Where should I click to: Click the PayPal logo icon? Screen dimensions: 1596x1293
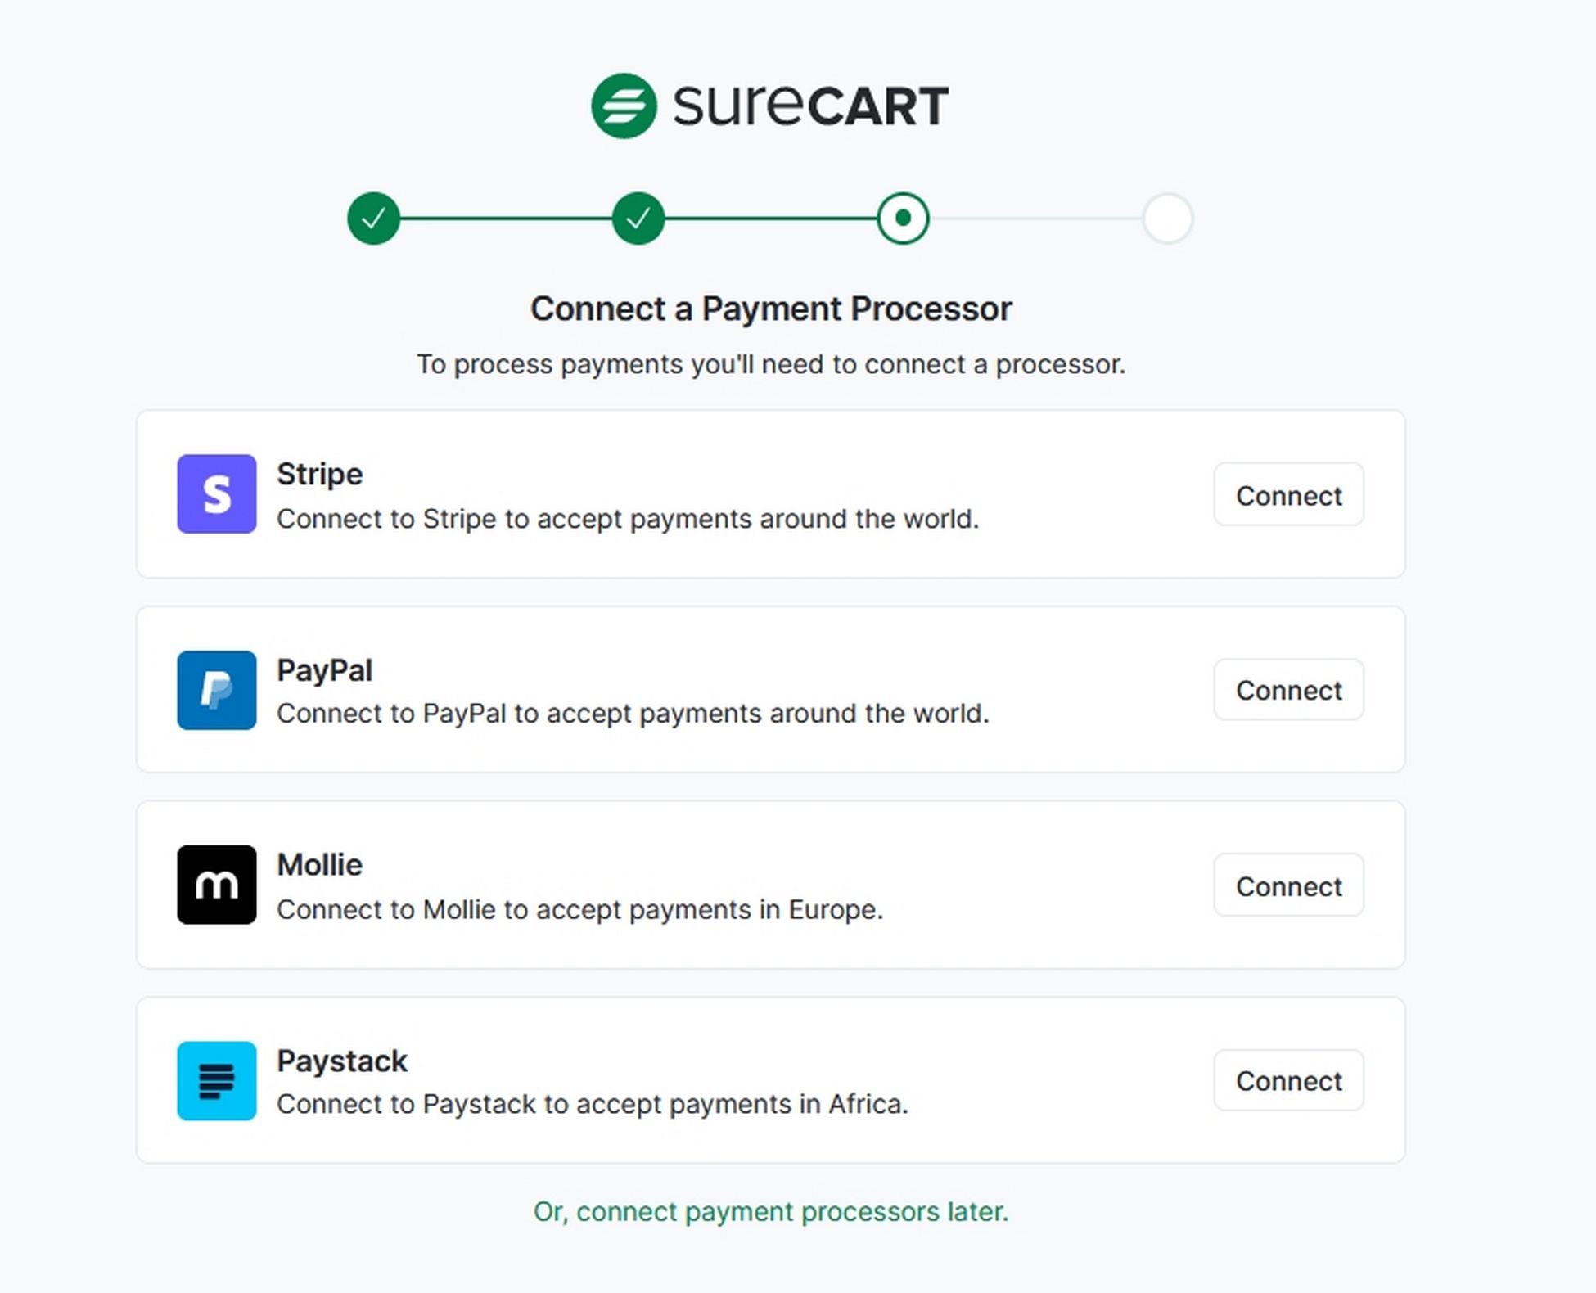(x=215, y=690)
